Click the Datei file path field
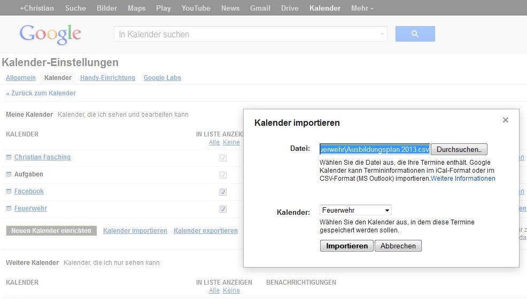Screen dimensions: 527x299 [x=375, y=149]
